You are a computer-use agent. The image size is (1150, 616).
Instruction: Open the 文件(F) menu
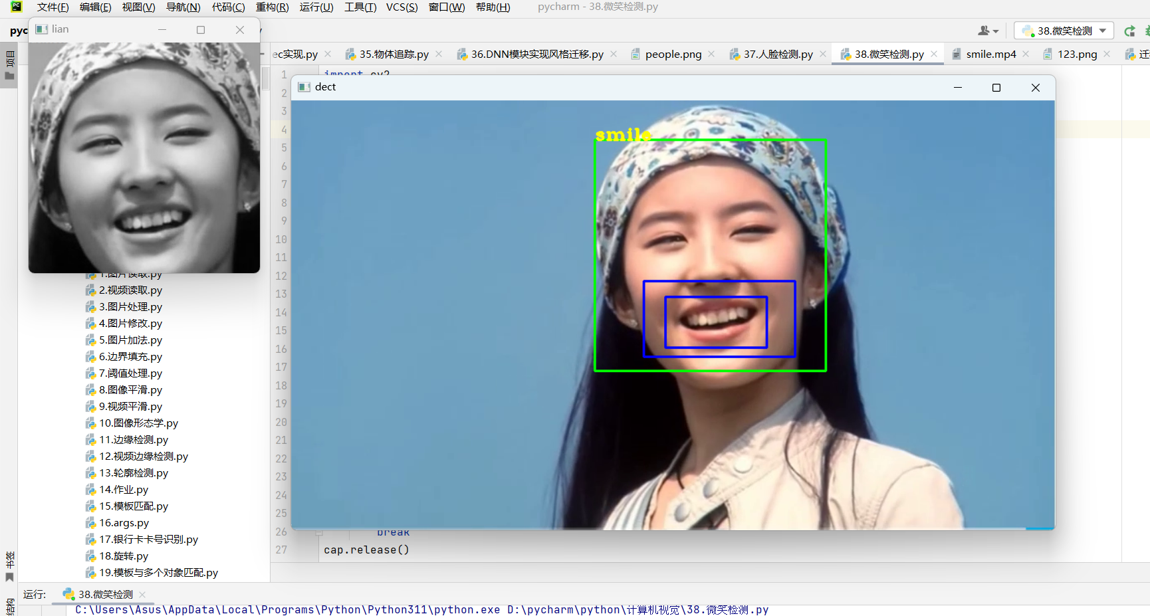coord(53,7)
